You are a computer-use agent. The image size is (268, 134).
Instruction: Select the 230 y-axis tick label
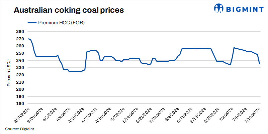20,68
